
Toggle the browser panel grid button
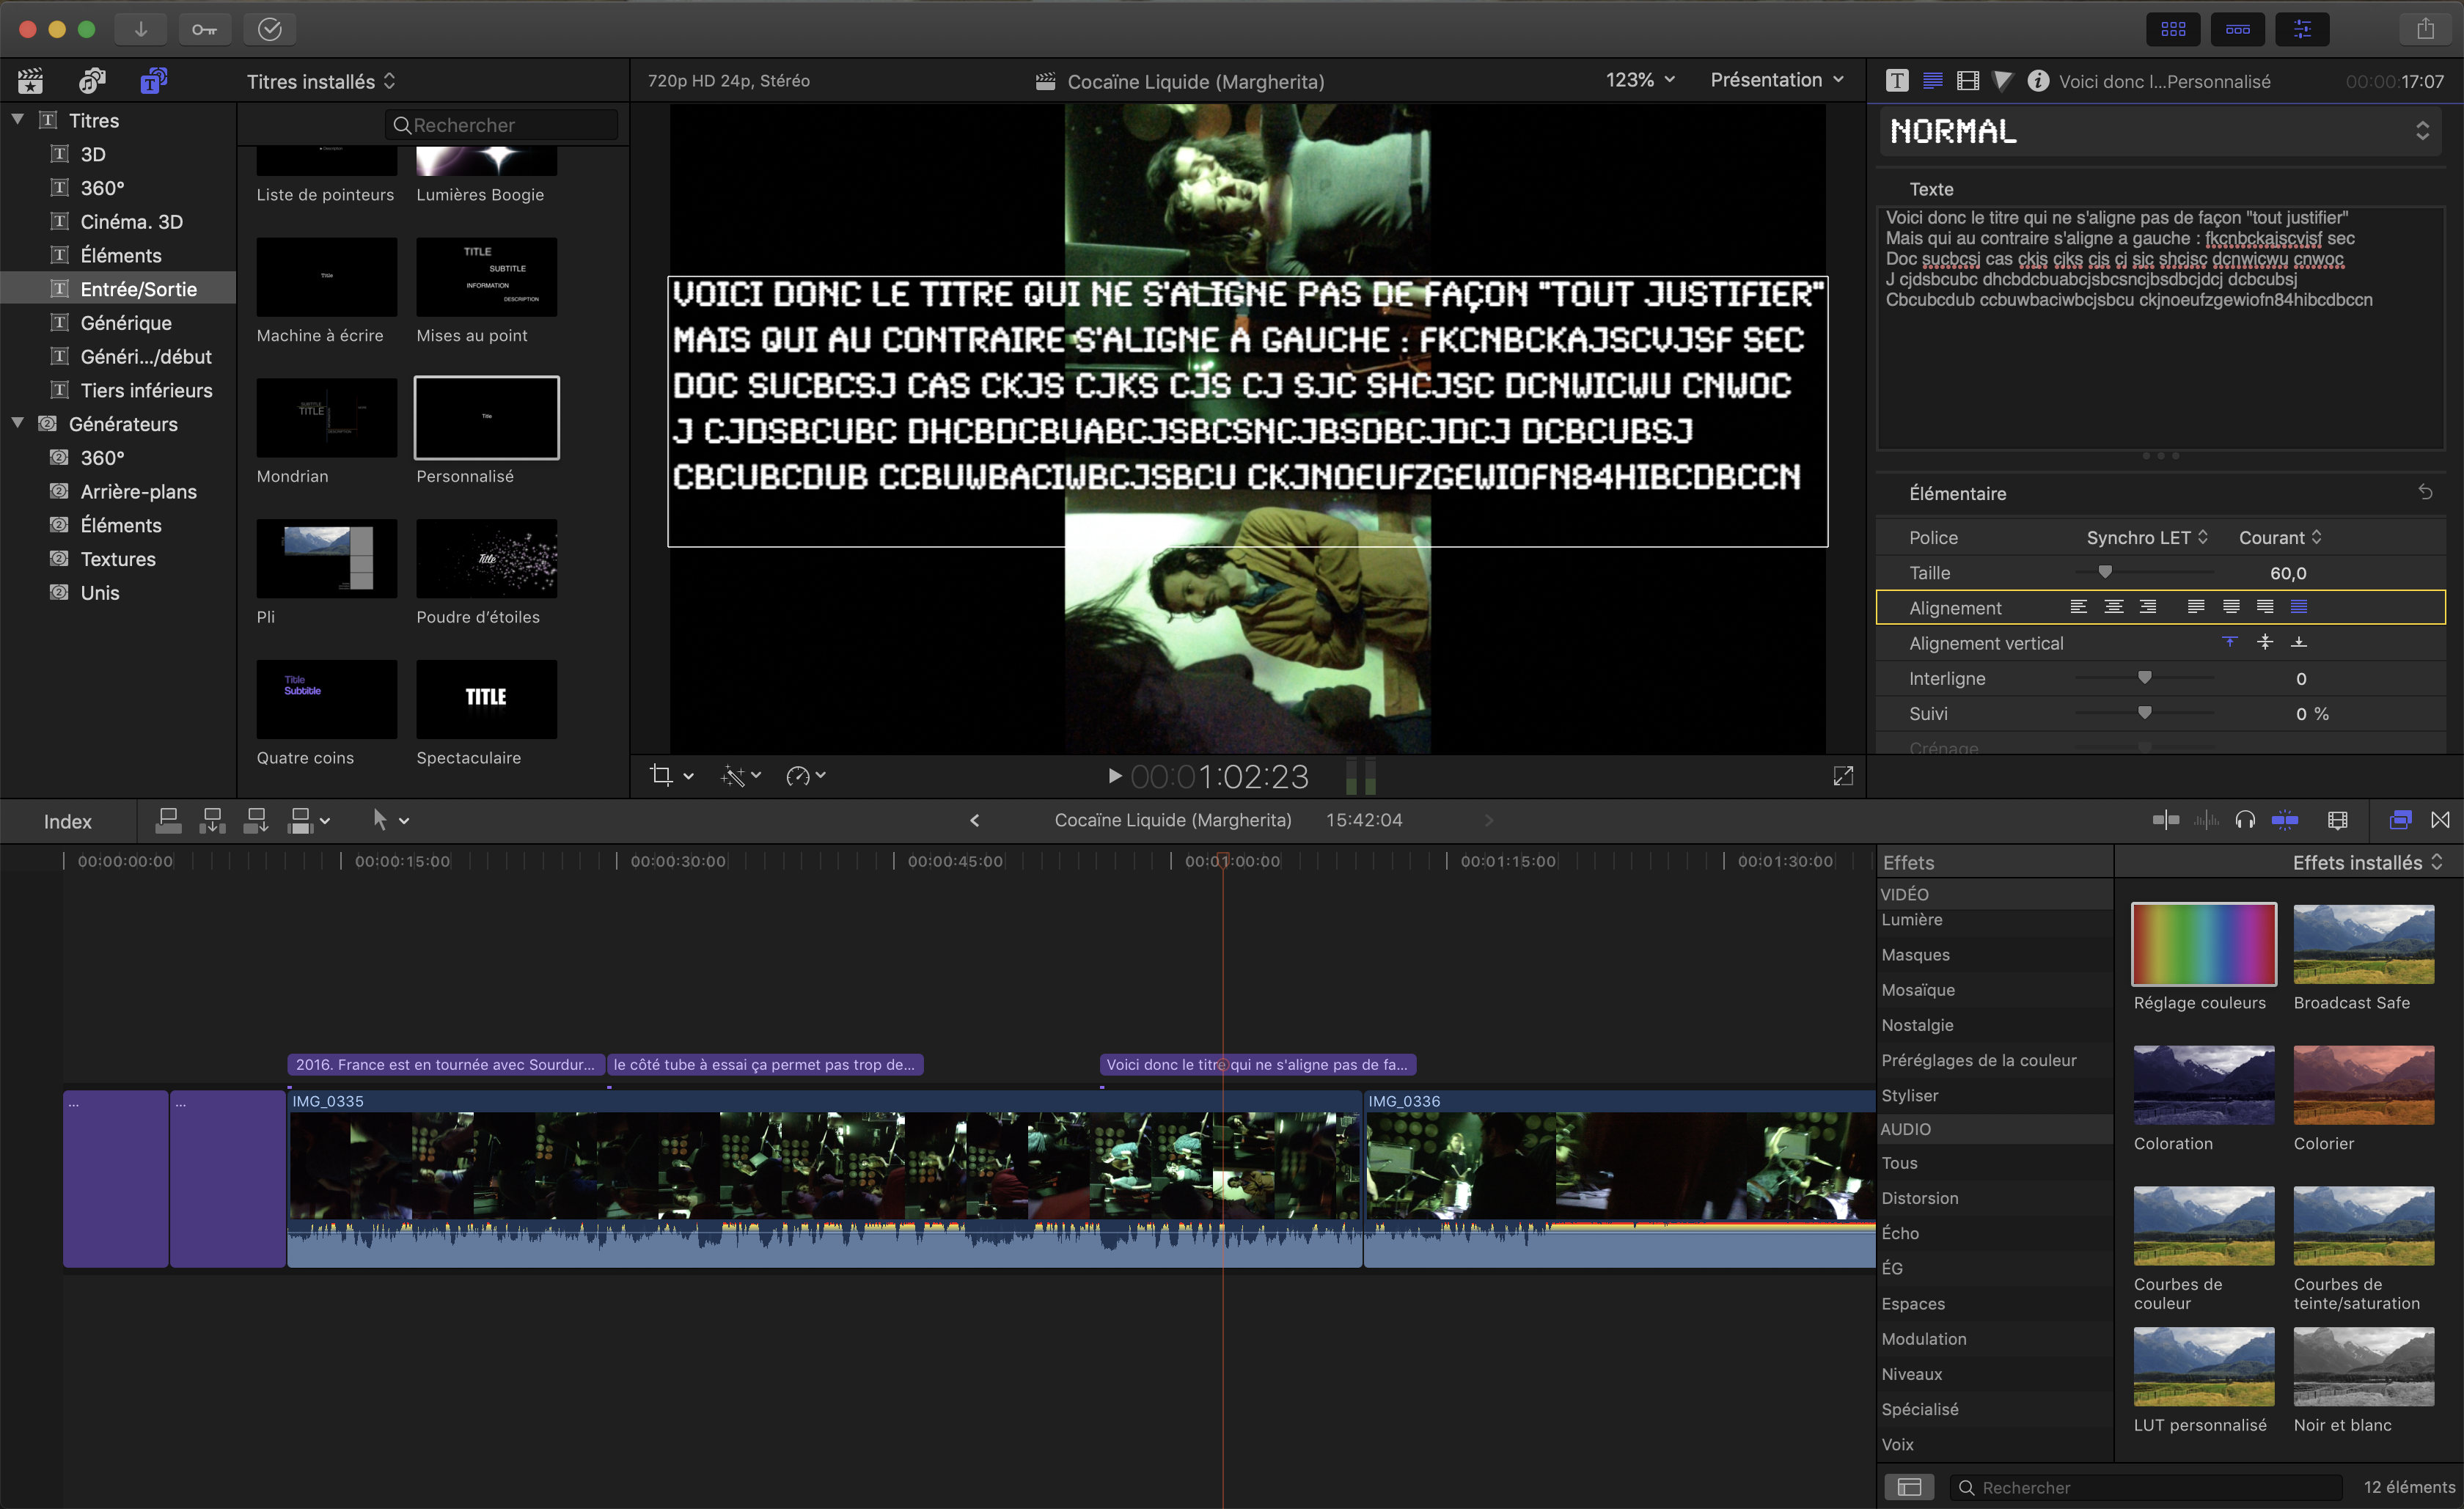pos(2173,29)
